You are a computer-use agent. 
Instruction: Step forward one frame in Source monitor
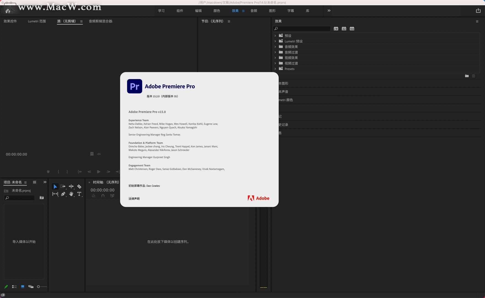(x=109, y=172)
